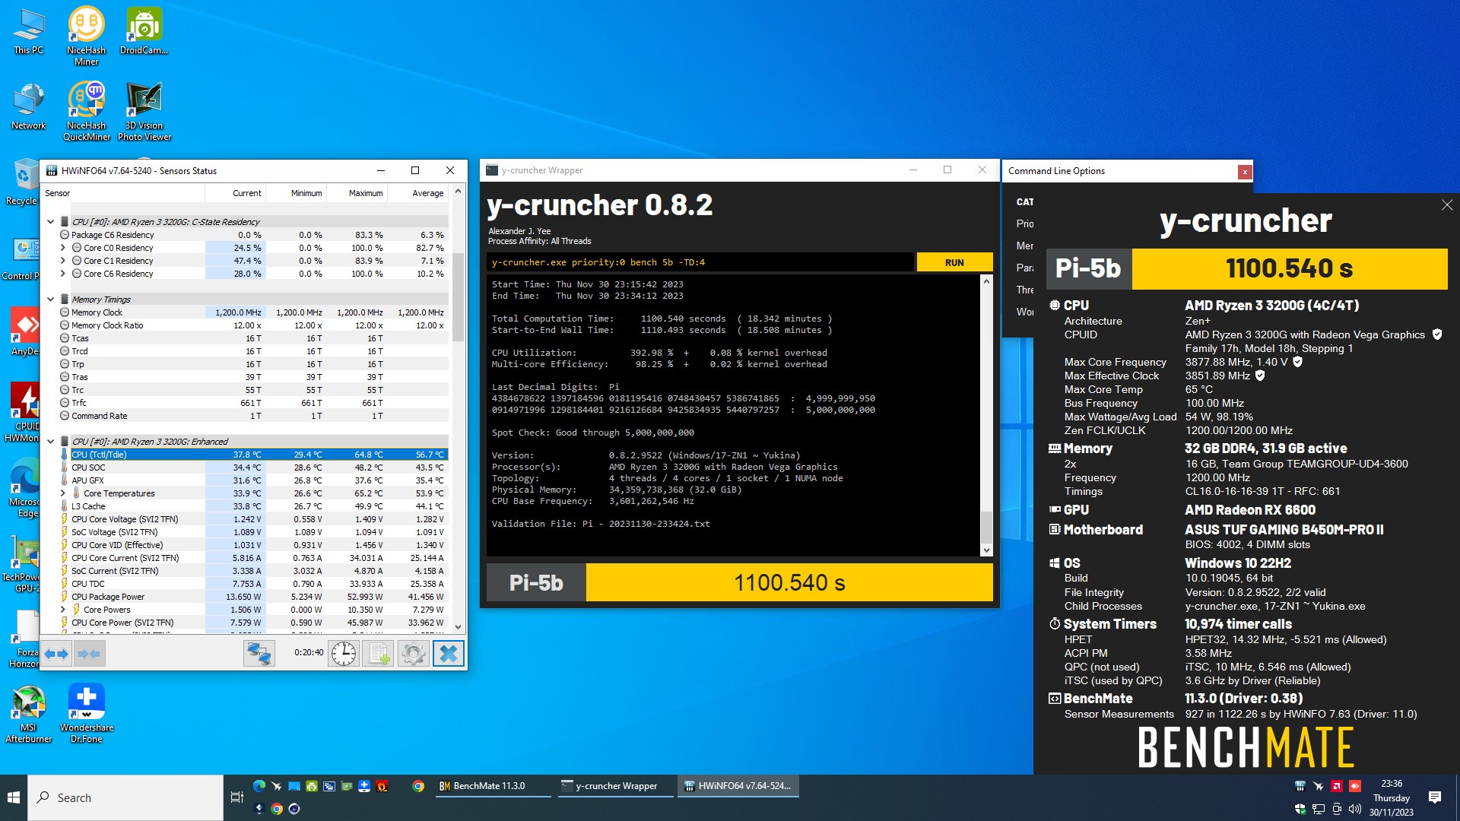Open the MSI Afterburner desktop icon
Viewport: 1460px width, 821px height.
29,713
